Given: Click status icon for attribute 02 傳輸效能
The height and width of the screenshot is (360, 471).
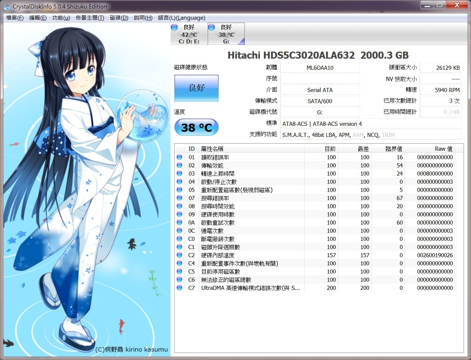Looking at the screenshot, I should click(179, 165).
